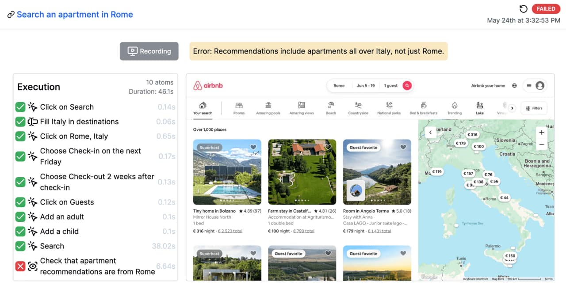Open the Search an apartment in Rome link
Viewport: 566px width, 285px height.
(75, 14)
